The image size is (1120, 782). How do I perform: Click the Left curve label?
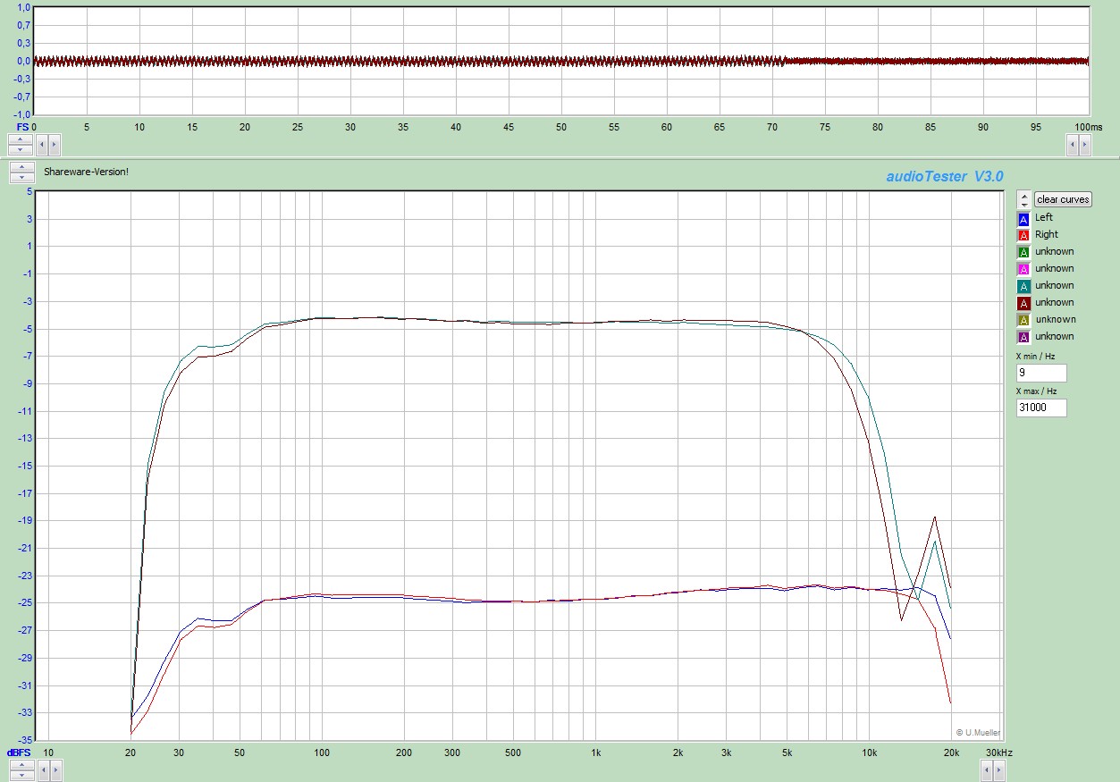[1044, 217]
